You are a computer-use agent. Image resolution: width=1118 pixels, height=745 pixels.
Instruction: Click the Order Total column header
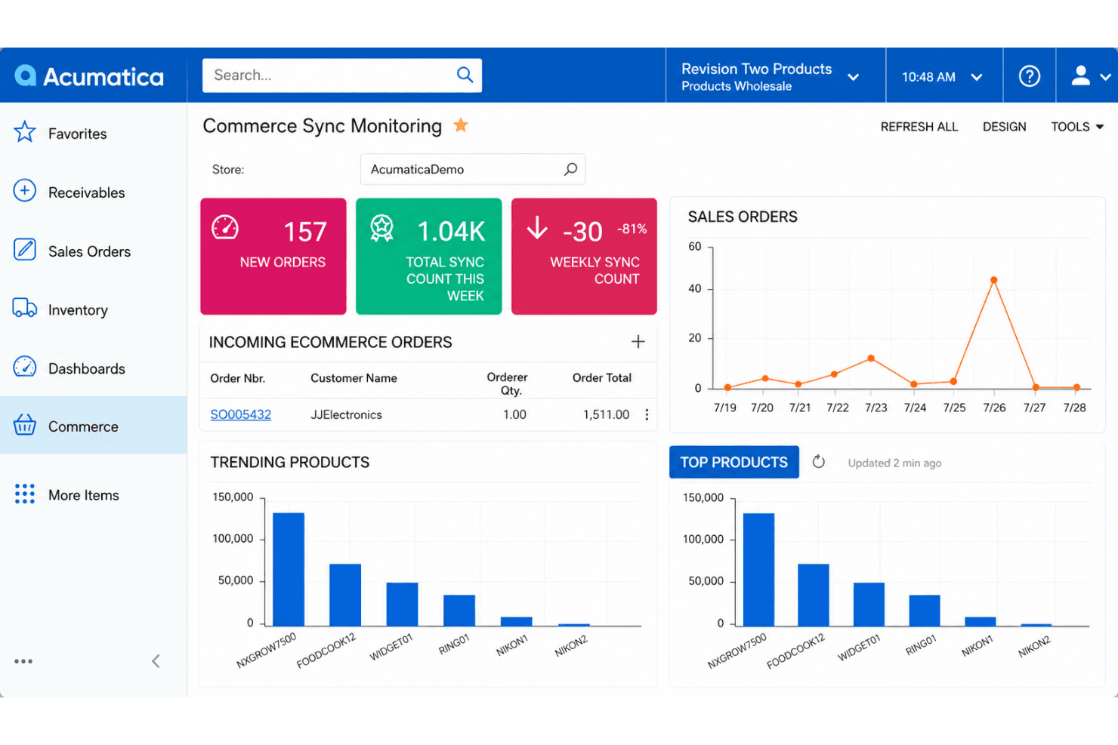(601, 377)
